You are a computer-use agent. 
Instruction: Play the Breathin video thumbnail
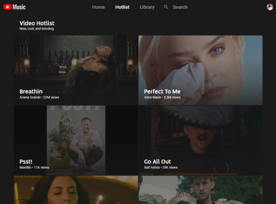coord(76,70)
